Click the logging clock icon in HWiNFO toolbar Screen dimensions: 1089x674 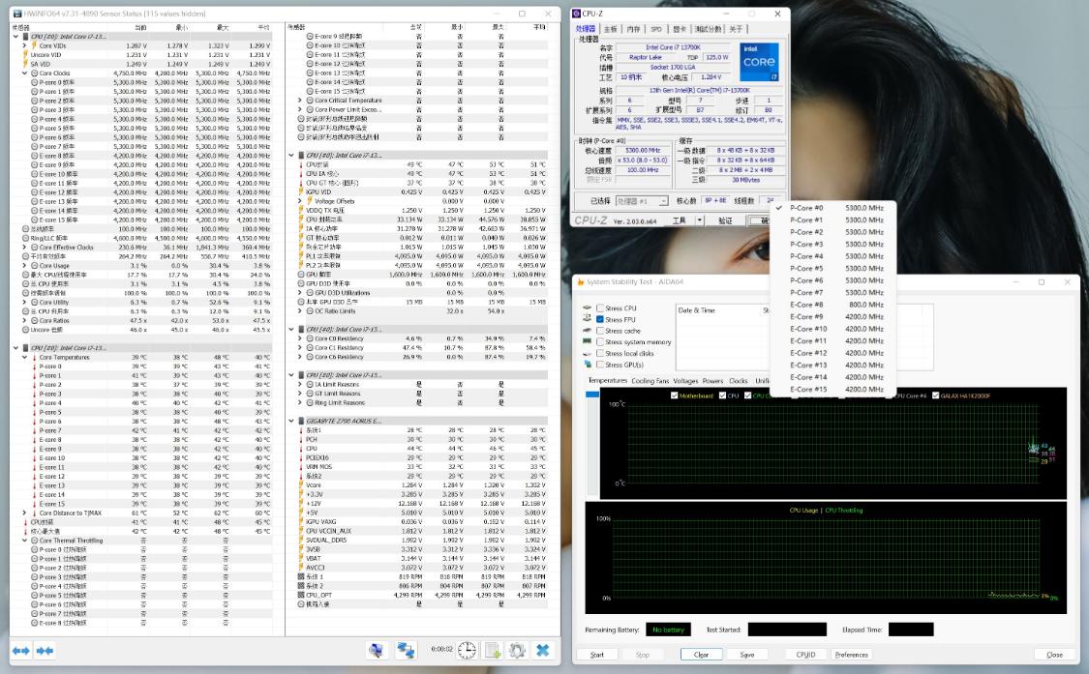point(466,650)
